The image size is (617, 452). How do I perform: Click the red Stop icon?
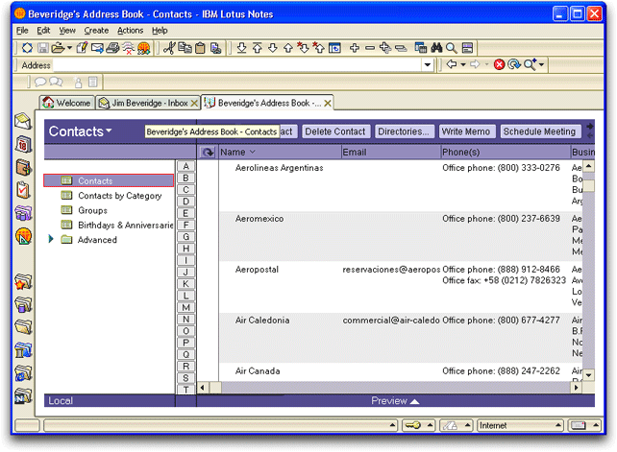coord(499,64)
